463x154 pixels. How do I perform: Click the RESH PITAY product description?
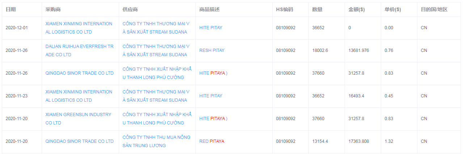point(212,50)
